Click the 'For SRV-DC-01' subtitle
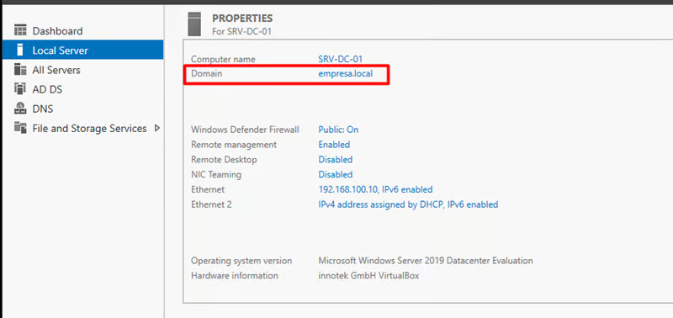Image resolution: width=673 pixels, height=318 pixels. (241, 32)
